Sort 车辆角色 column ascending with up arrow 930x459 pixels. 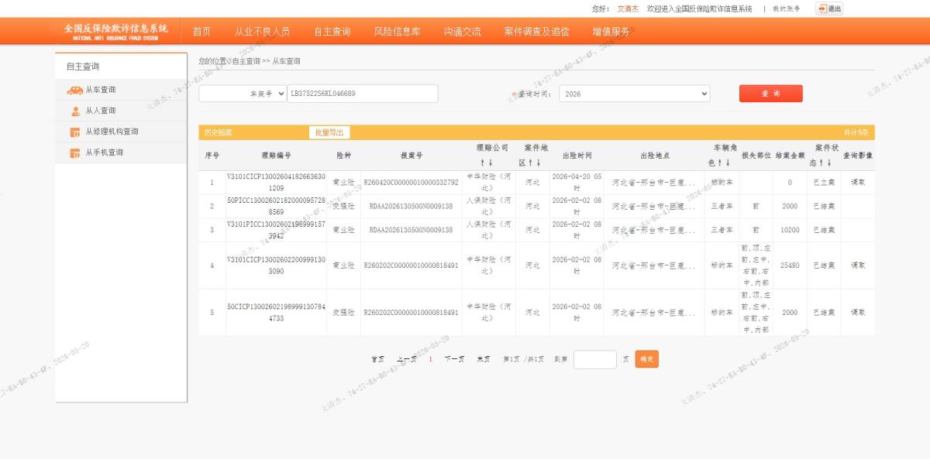click(x=720, y=163)
